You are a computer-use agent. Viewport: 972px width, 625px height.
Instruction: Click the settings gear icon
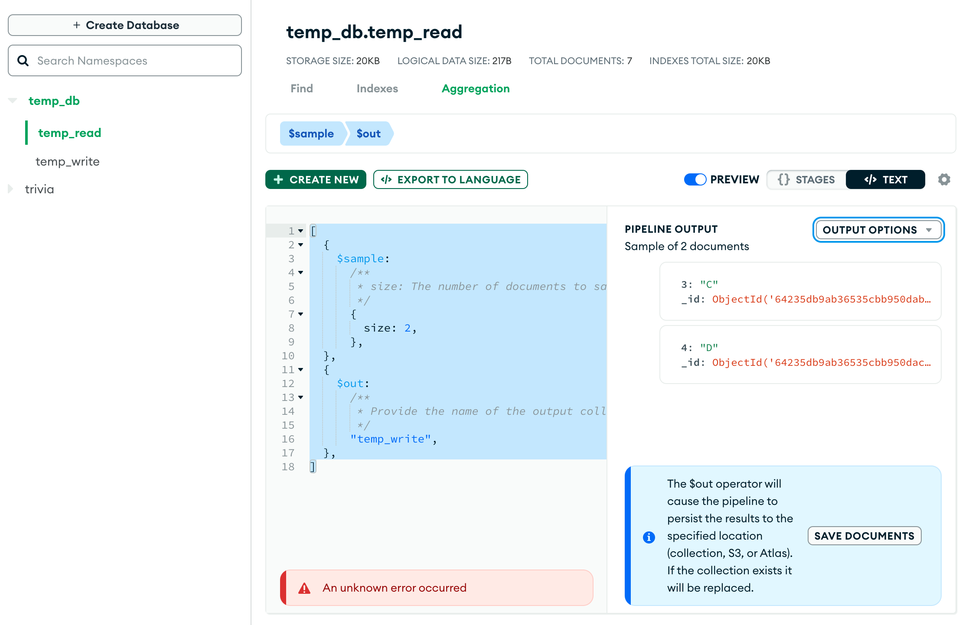(944, 179)
